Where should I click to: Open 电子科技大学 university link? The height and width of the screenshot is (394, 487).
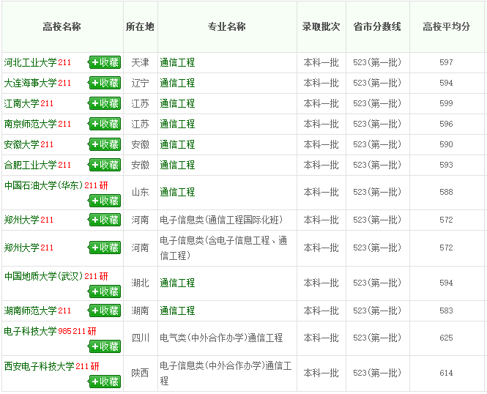(x=31, y=331)
